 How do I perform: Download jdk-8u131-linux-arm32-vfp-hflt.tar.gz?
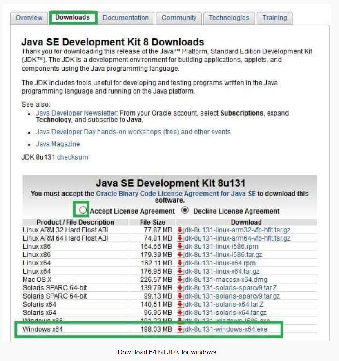tap(236, 230)
